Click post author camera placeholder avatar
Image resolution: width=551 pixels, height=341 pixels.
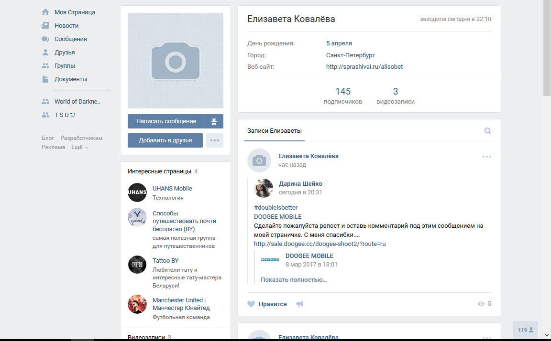pyautogui.click(x=259, y=160)
